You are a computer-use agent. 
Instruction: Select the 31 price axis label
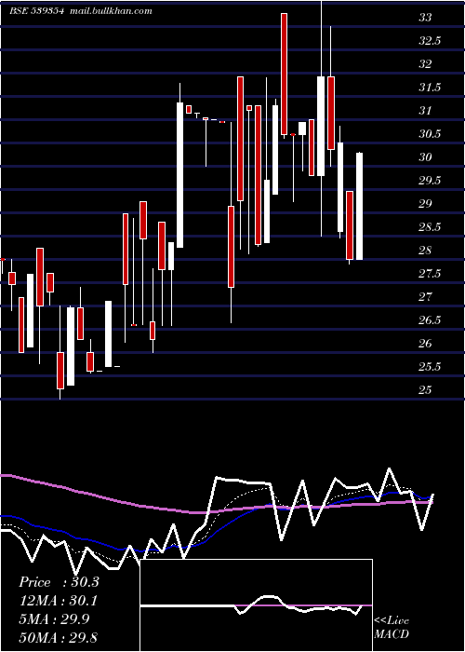pos(426,111)
